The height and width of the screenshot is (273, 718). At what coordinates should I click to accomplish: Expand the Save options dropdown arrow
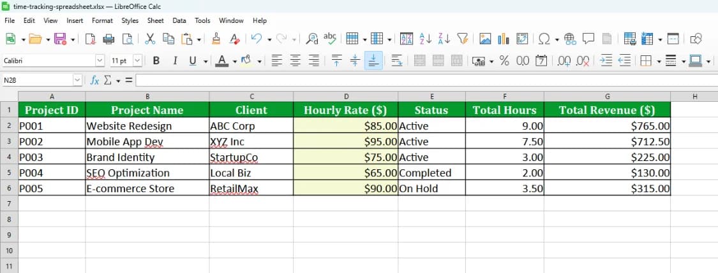tap(72, 39)
